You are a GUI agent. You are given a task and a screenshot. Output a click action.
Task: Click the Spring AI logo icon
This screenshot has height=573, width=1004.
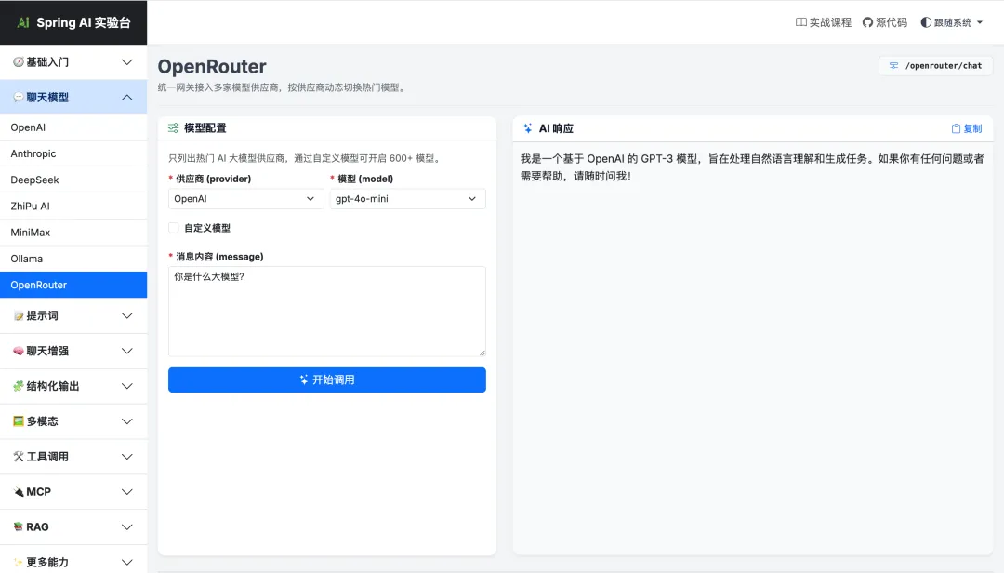[x=23, y=22]
